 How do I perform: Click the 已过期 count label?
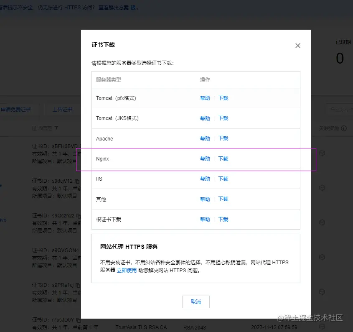pyautogui.click(x=343, y=42)
